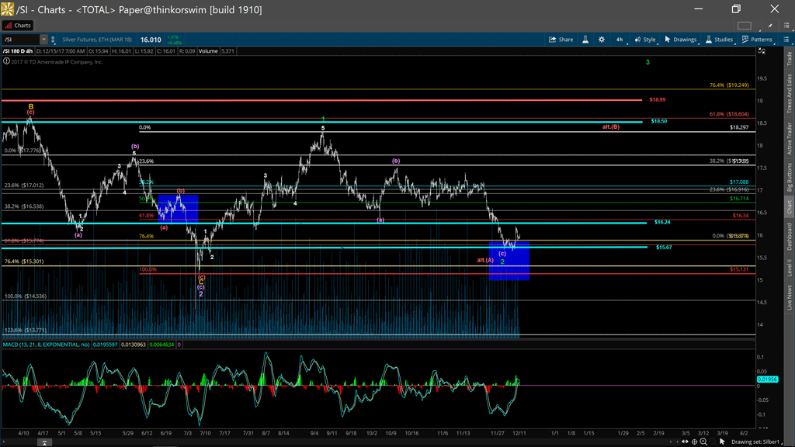
Task: Click the Share chart button
Action: click(x=561, y=40)
